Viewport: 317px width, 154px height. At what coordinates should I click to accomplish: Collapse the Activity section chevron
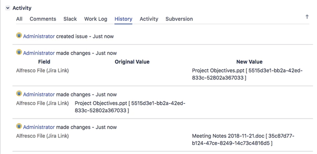[x=8, y=8]
